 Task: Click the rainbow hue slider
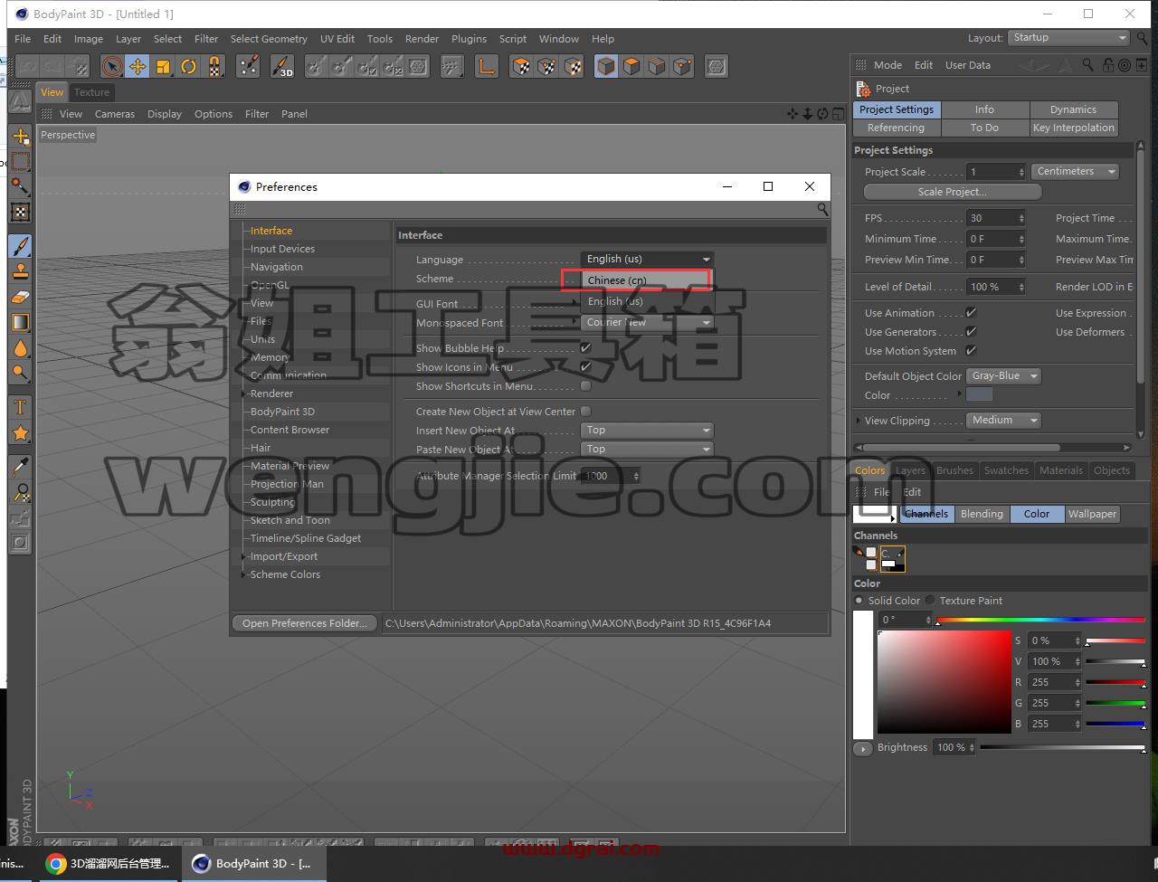tap(1040, 620)
